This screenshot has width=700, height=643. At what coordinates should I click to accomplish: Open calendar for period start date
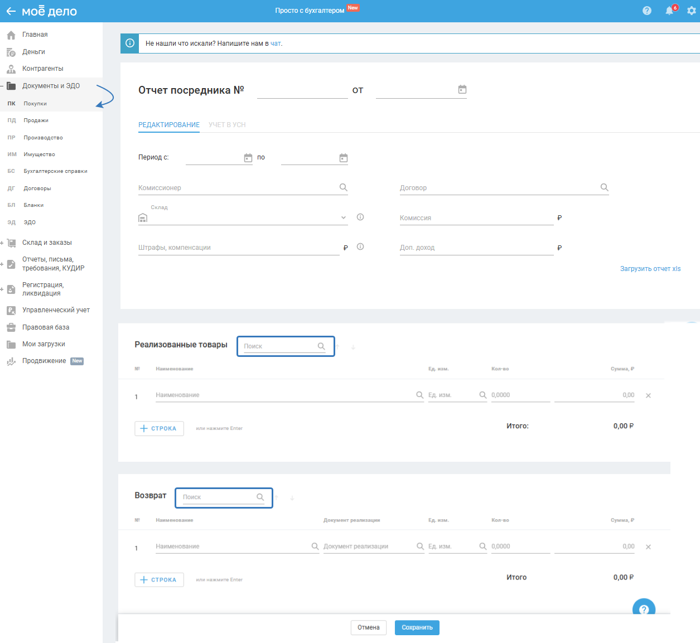(x=248, y=158)
